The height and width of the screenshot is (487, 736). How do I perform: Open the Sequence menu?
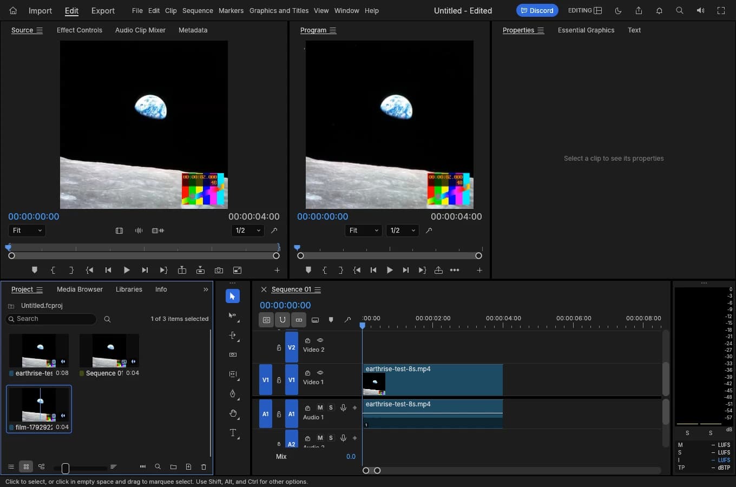(x=198, y=10)
